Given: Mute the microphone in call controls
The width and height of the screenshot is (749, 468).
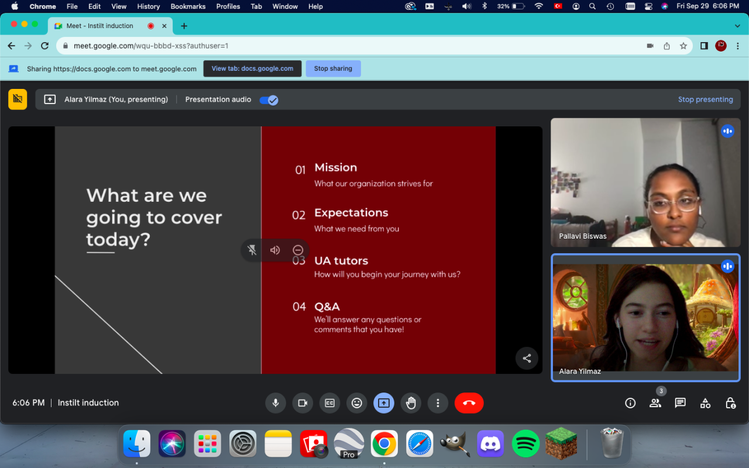Looking at the screenshot, I should [275, 403].
